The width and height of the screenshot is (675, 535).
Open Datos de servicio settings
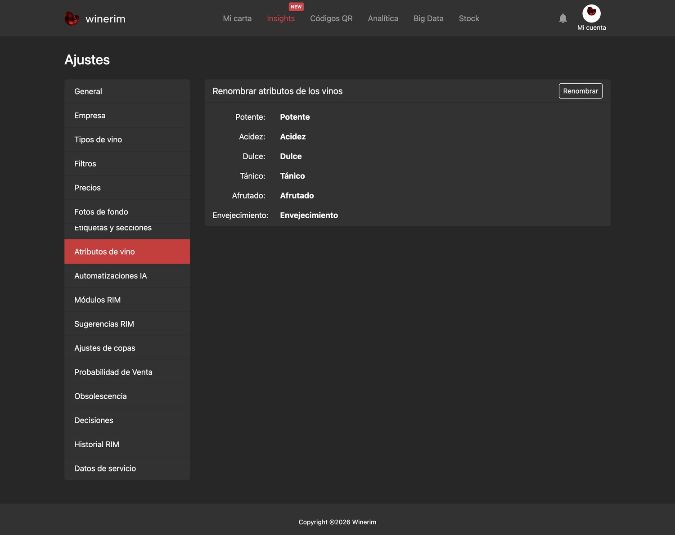(x=127, y=468)
